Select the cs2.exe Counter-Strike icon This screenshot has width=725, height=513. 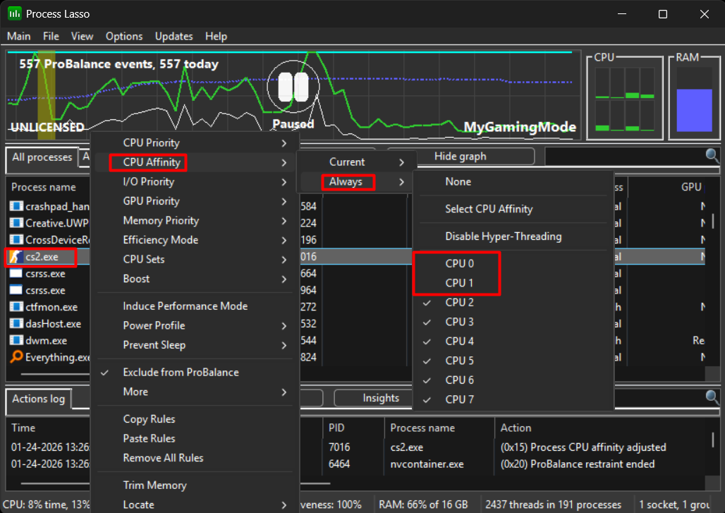[17, 256]
